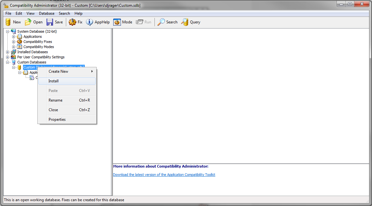Click the Mode toolbar icon

point(117,22)
